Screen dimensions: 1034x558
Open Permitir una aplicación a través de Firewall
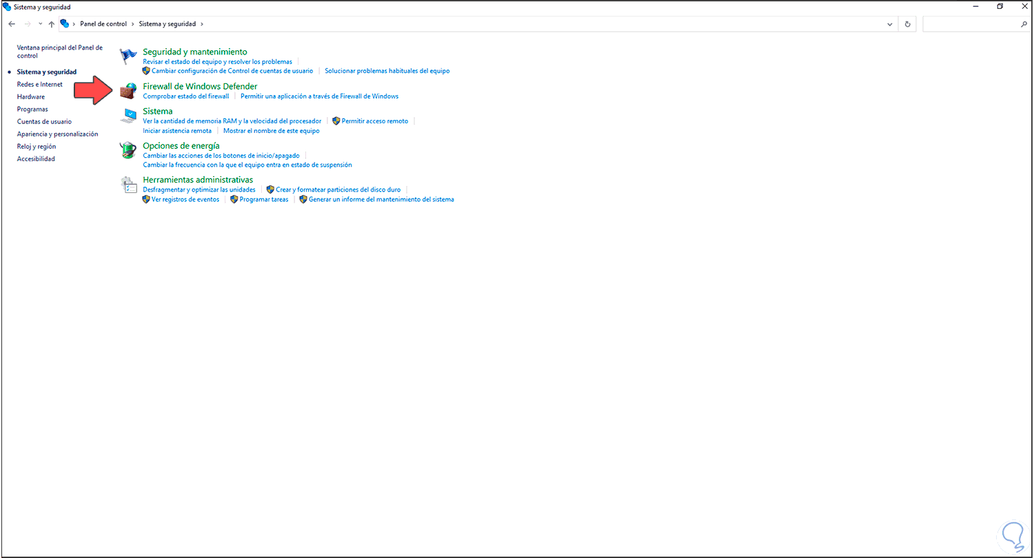[319, 96]
